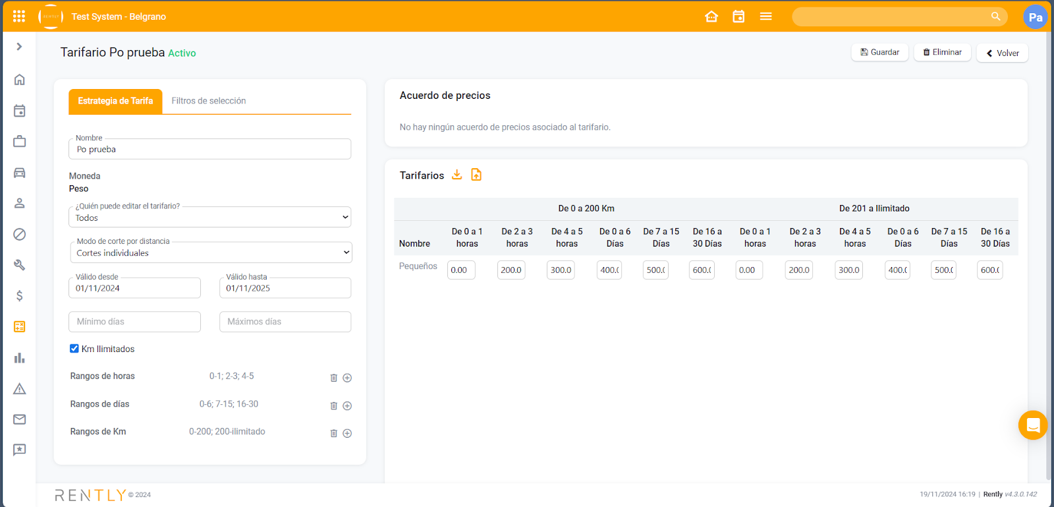Open the support chat bubble widget
The image size is (1054, 507).
[1032, 425]
